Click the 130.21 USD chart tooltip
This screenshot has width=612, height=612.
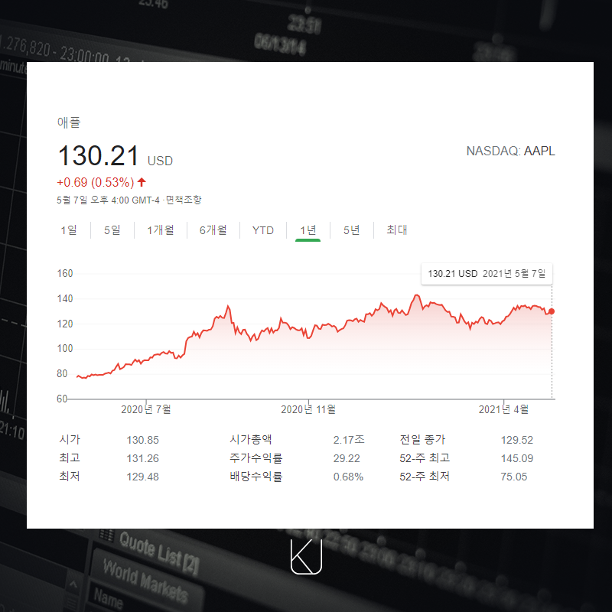[487, 274]
